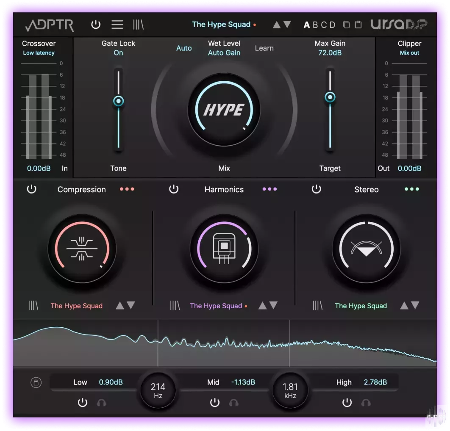Open Stereo three-dot options
Image resolution: width=450 pixels, height=431 pixels.
pos(412,189)
